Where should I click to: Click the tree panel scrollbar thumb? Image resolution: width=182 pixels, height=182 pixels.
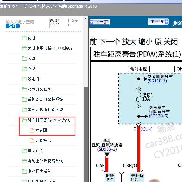tap(85, 134)
